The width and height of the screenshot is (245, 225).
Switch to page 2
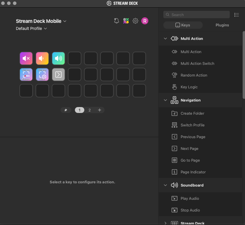90,110
